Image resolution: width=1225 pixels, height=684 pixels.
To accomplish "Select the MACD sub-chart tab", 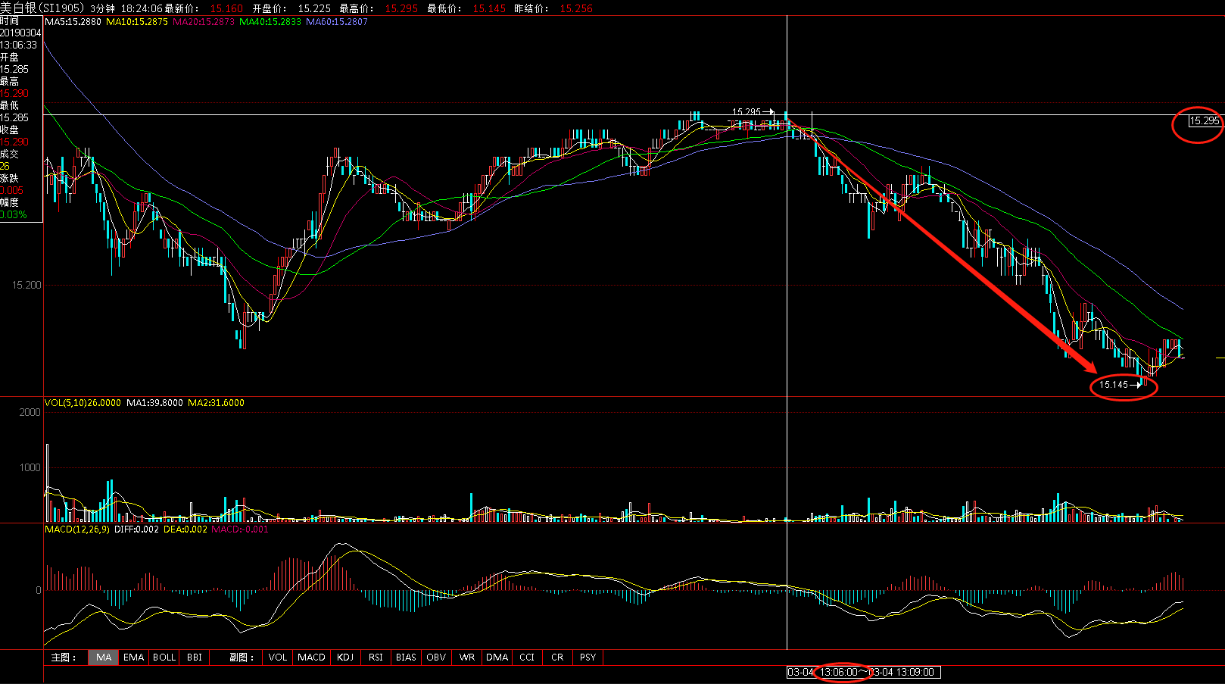I will pyautogui.click(x=311, y=657).
